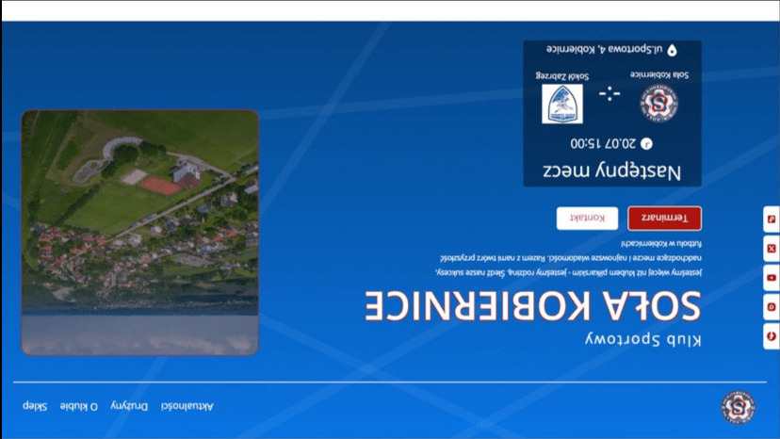Open the O klubie menu item
The image size is (780, 439).
(x=78, y=406)
